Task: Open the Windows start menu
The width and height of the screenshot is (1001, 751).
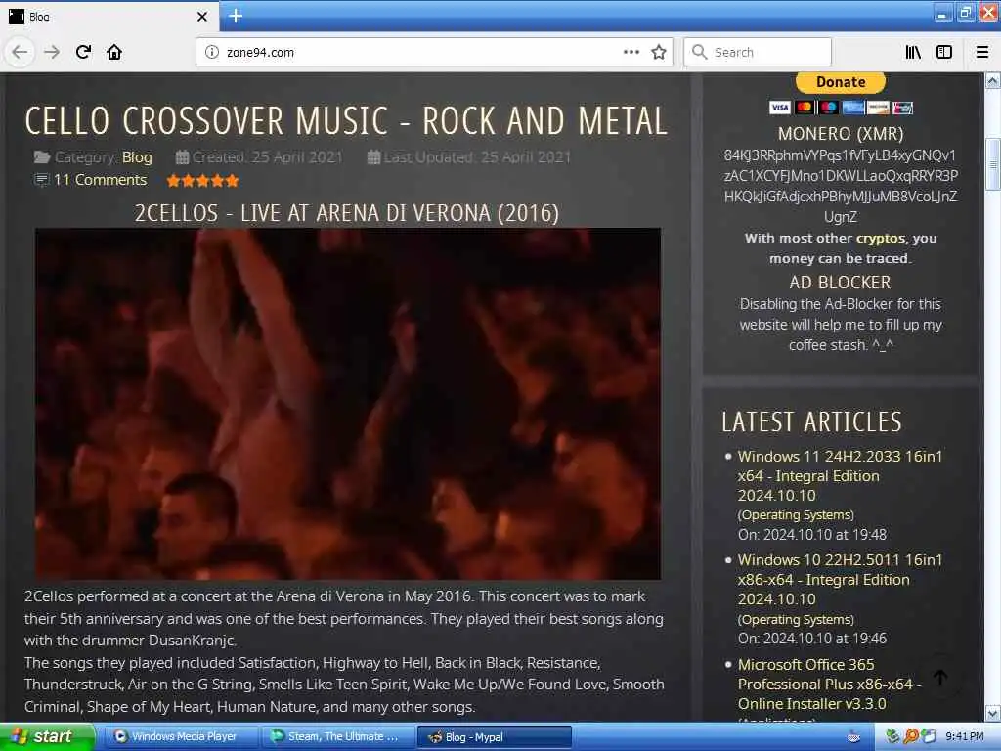Action: pyautogui.click(x=47, y=737)
